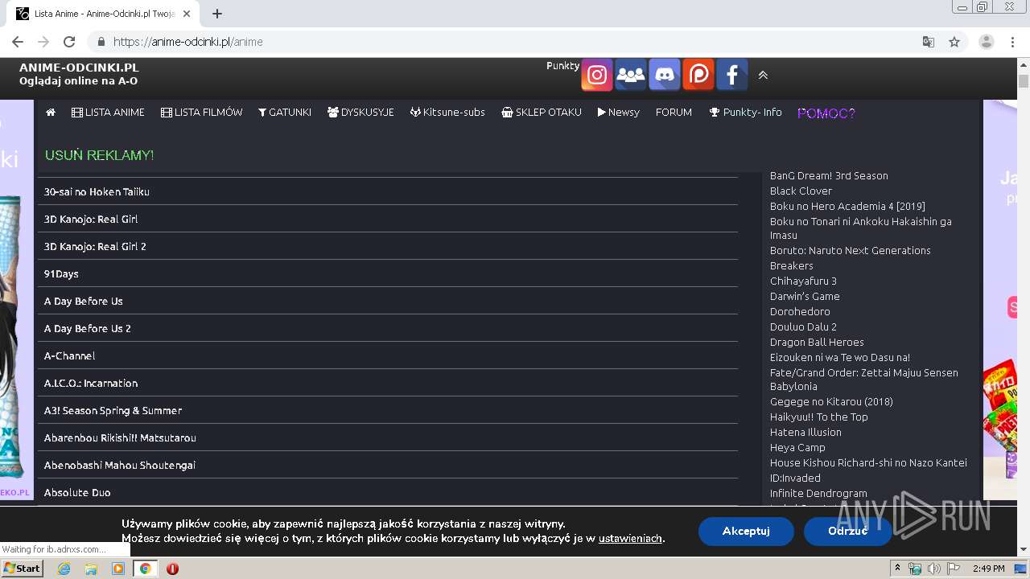Open the Patreon icon
1030x579 pixels.
[698, 75]
